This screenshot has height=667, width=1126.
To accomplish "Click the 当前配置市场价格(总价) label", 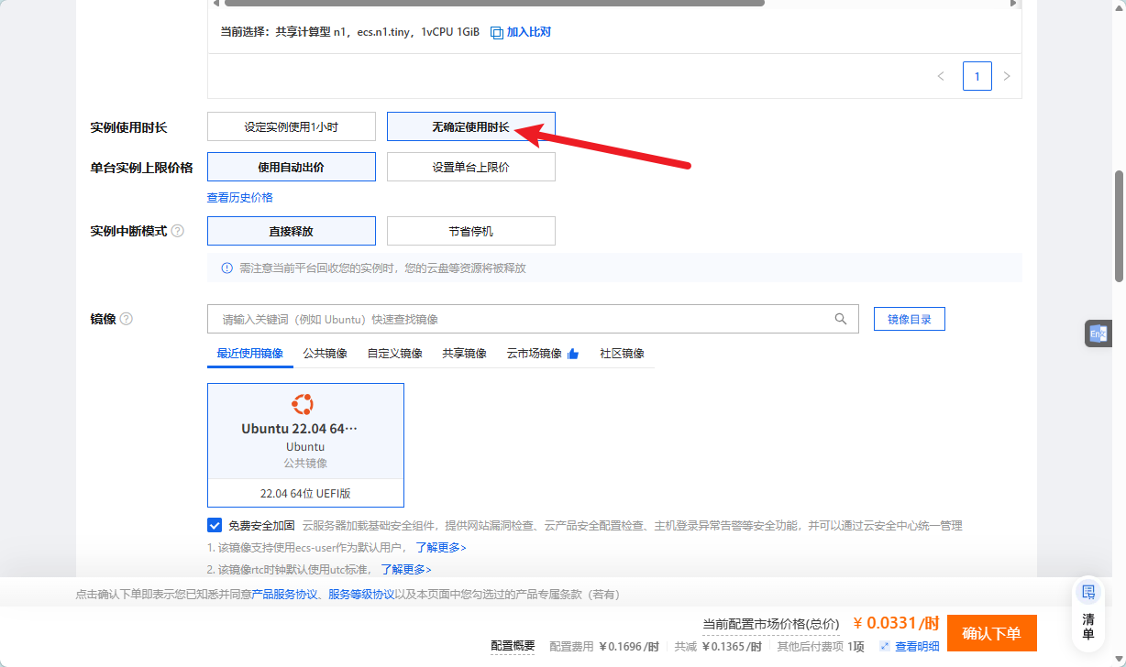I will 770,624.
